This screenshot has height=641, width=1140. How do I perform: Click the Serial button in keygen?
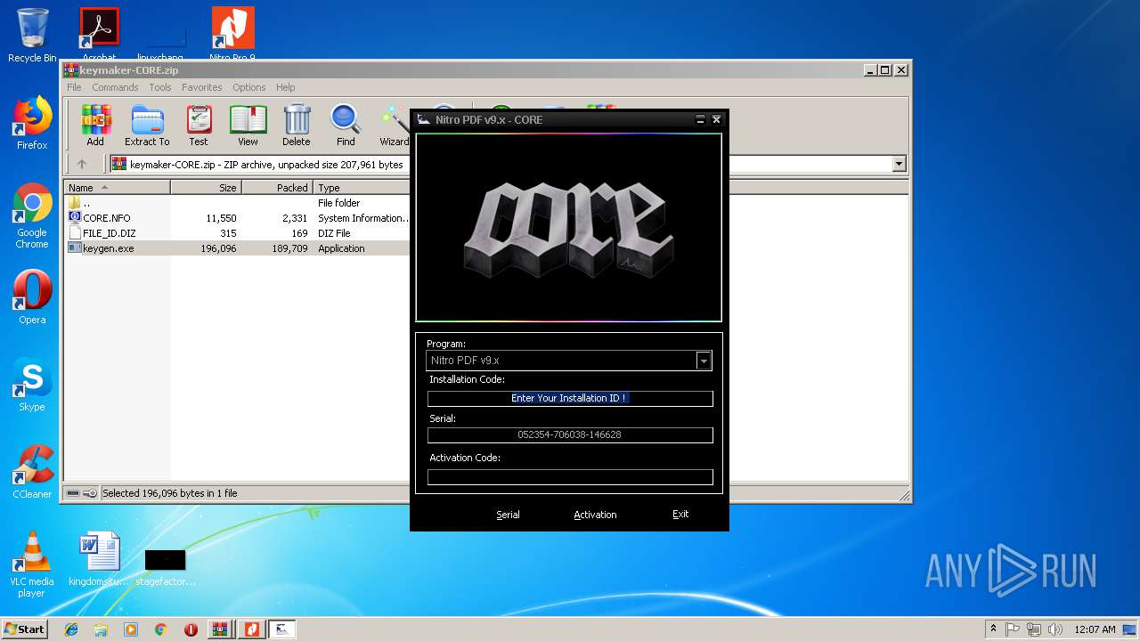[508, 515]
